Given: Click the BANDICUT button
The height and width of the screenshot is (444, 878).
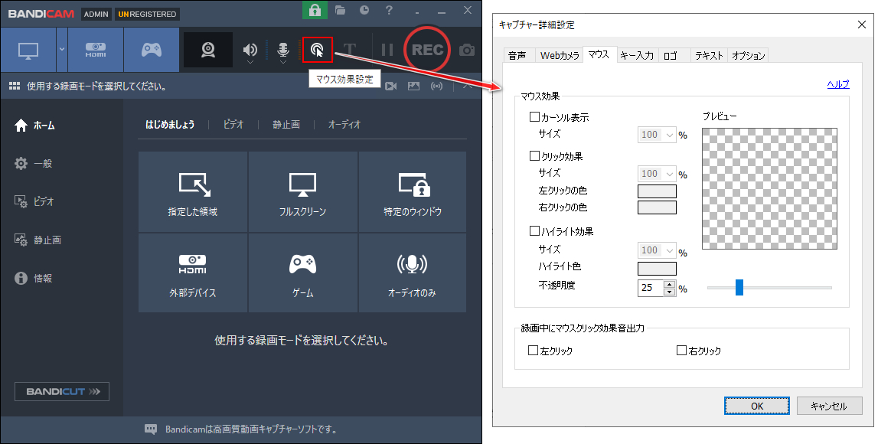Looking at the screenshot, I should pyautogui.click(x=62, y=391).
